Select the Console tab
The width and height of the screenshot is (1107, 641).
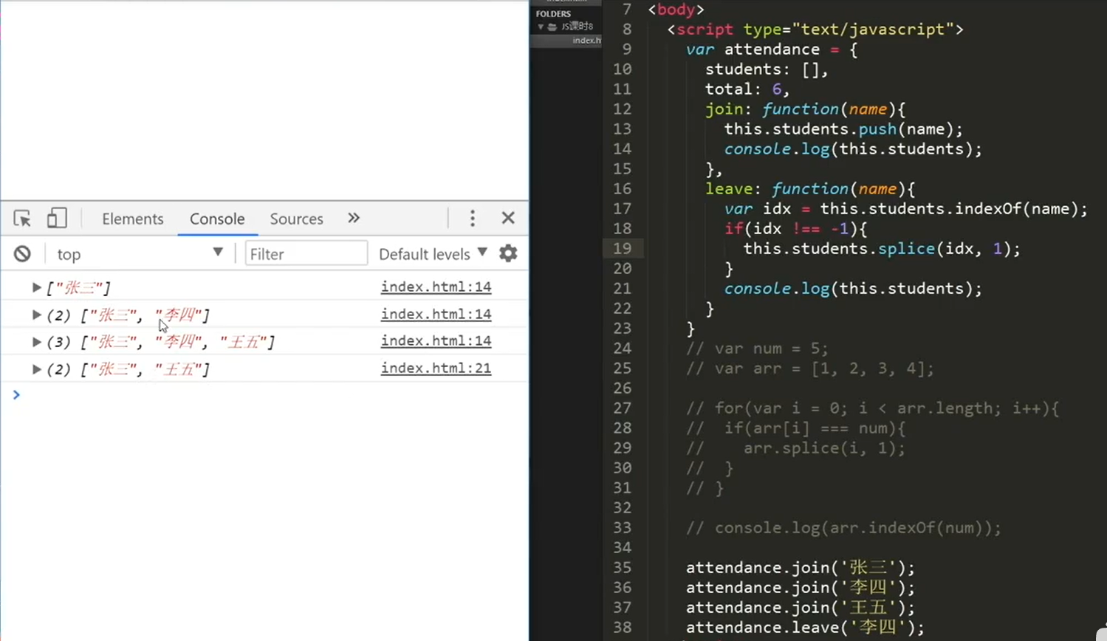point(217,219)
